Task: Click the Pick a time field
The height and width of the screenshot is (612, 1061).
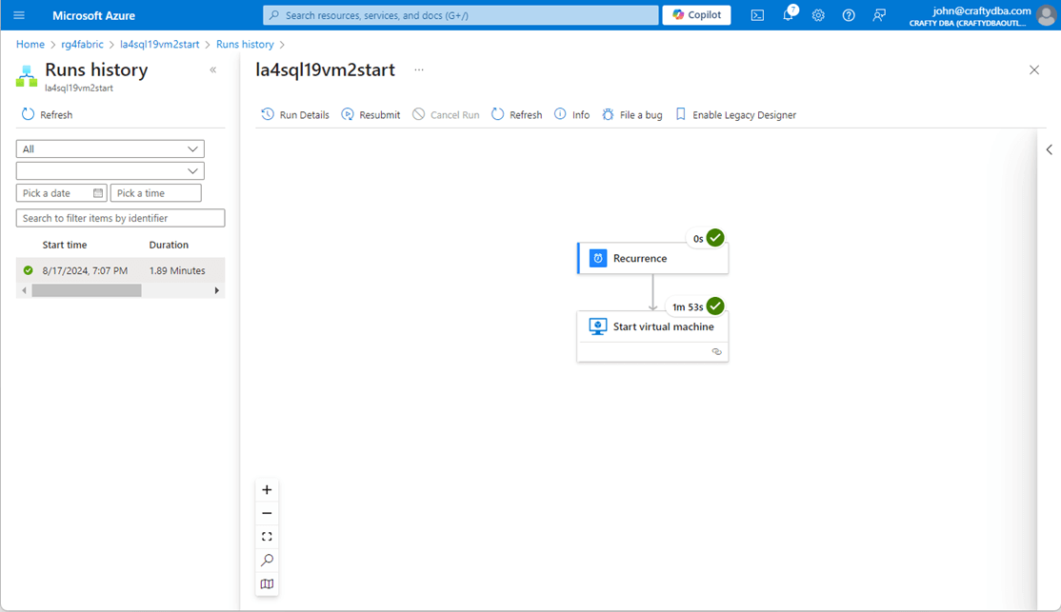Action: coord(155,192)
